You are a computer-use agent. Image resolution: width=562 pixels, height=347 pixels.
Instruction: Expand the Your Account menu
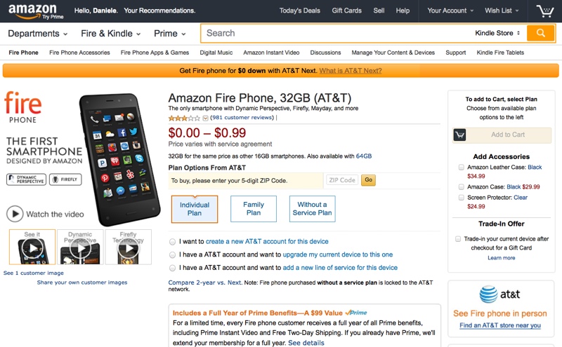tap(450, 11)
